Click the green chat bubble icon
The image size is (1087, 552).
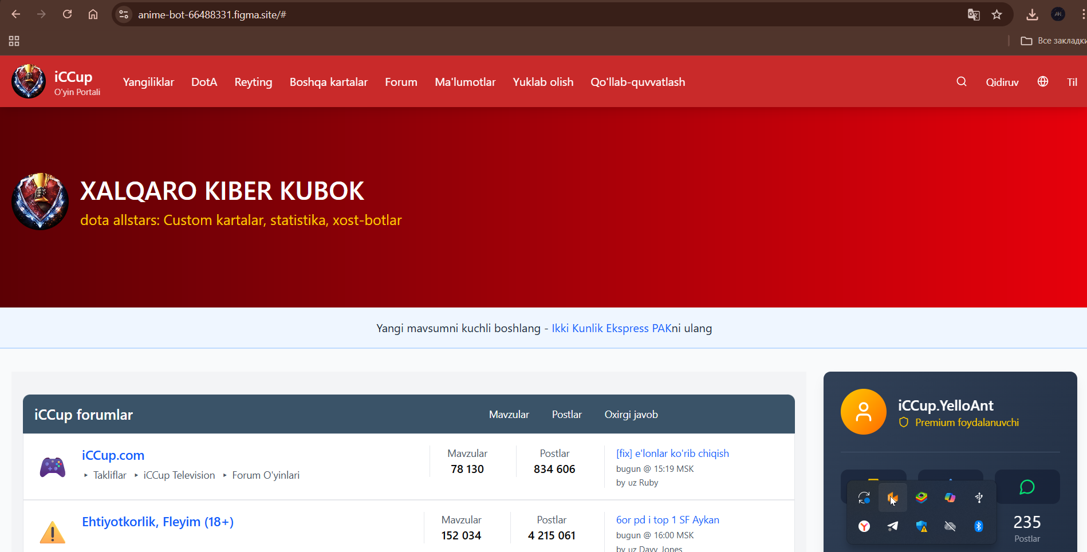pos(1027,487)
